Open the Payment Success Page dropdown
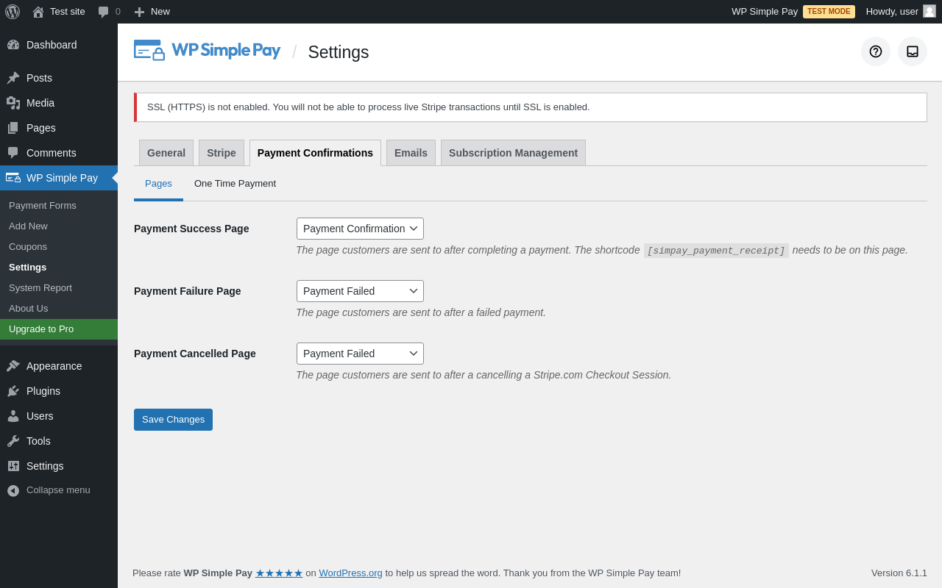Viewport: 942px width, 588px height. point(360,229)
